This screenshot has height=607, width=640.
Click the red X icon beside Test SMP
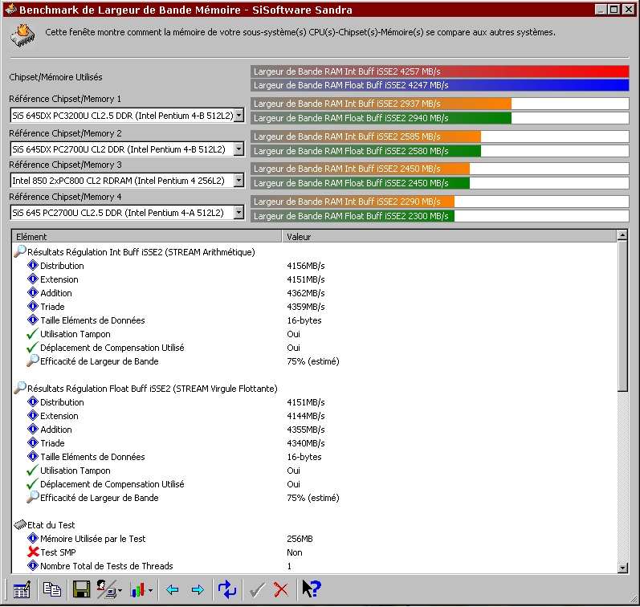tap(33, 552)
